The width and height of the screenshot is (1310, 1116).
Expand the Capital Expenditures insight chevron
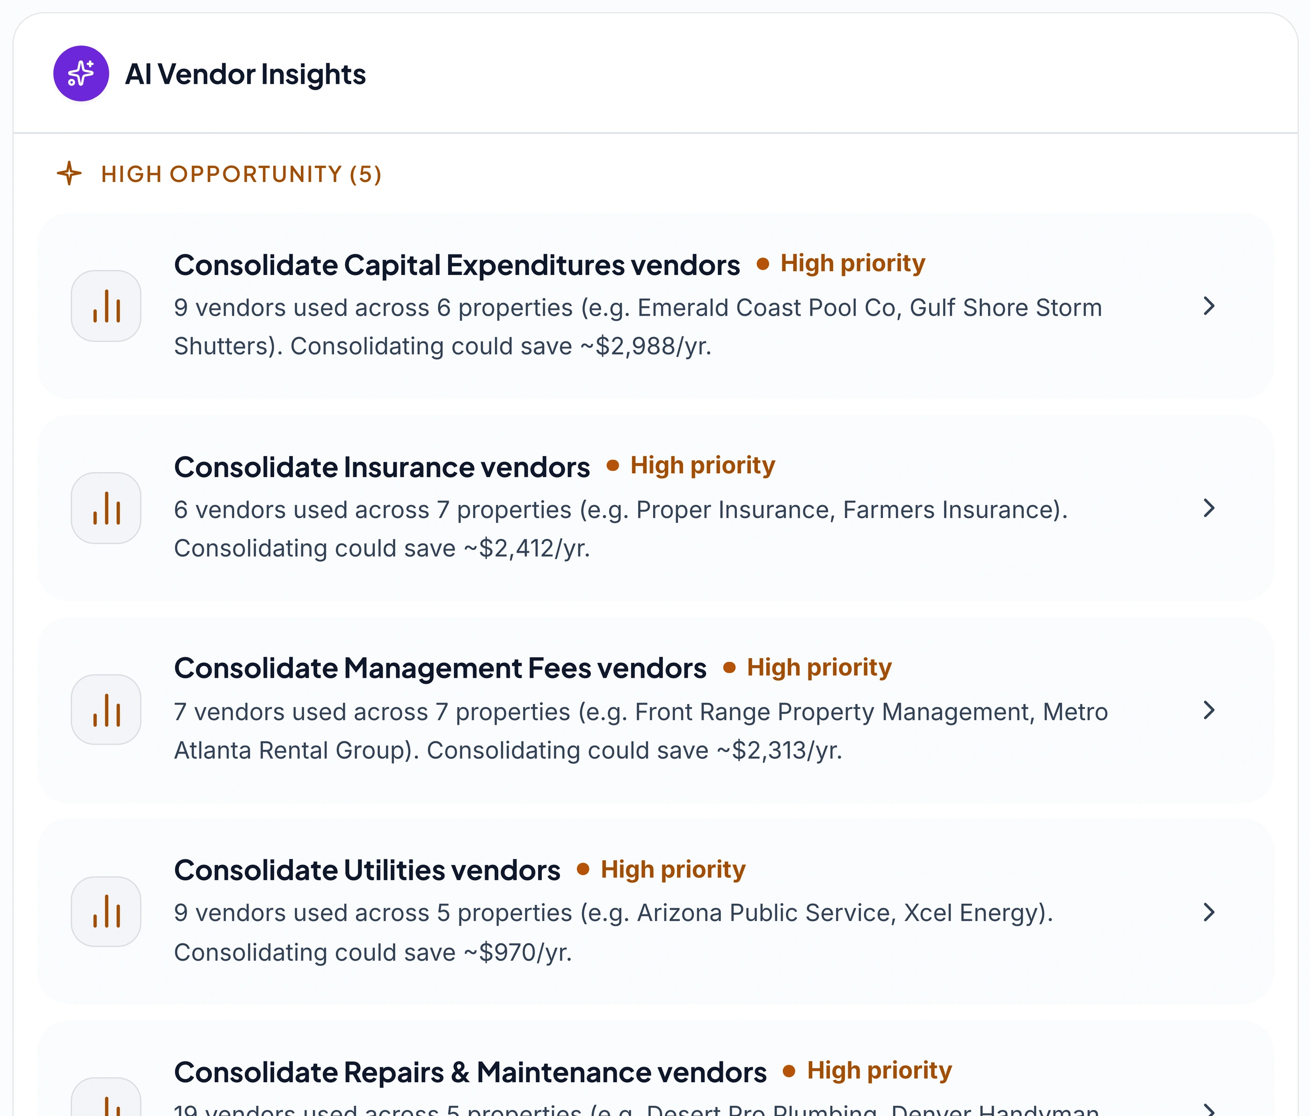pyautogui.click(x=1209, y=306)
